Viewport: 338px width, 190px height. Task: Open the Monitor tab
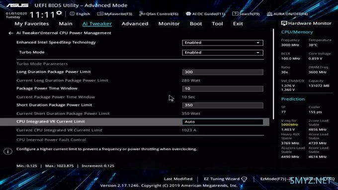[x=169, y=24]
